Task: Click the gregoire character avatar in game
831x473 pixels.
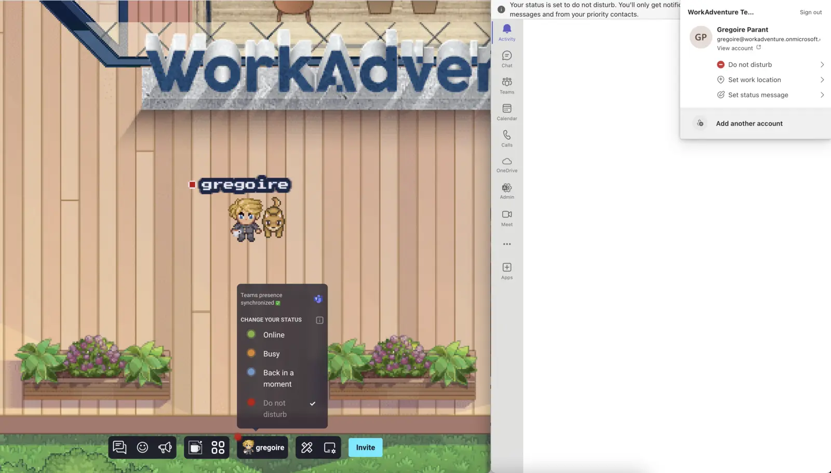Action: [245, 220]
